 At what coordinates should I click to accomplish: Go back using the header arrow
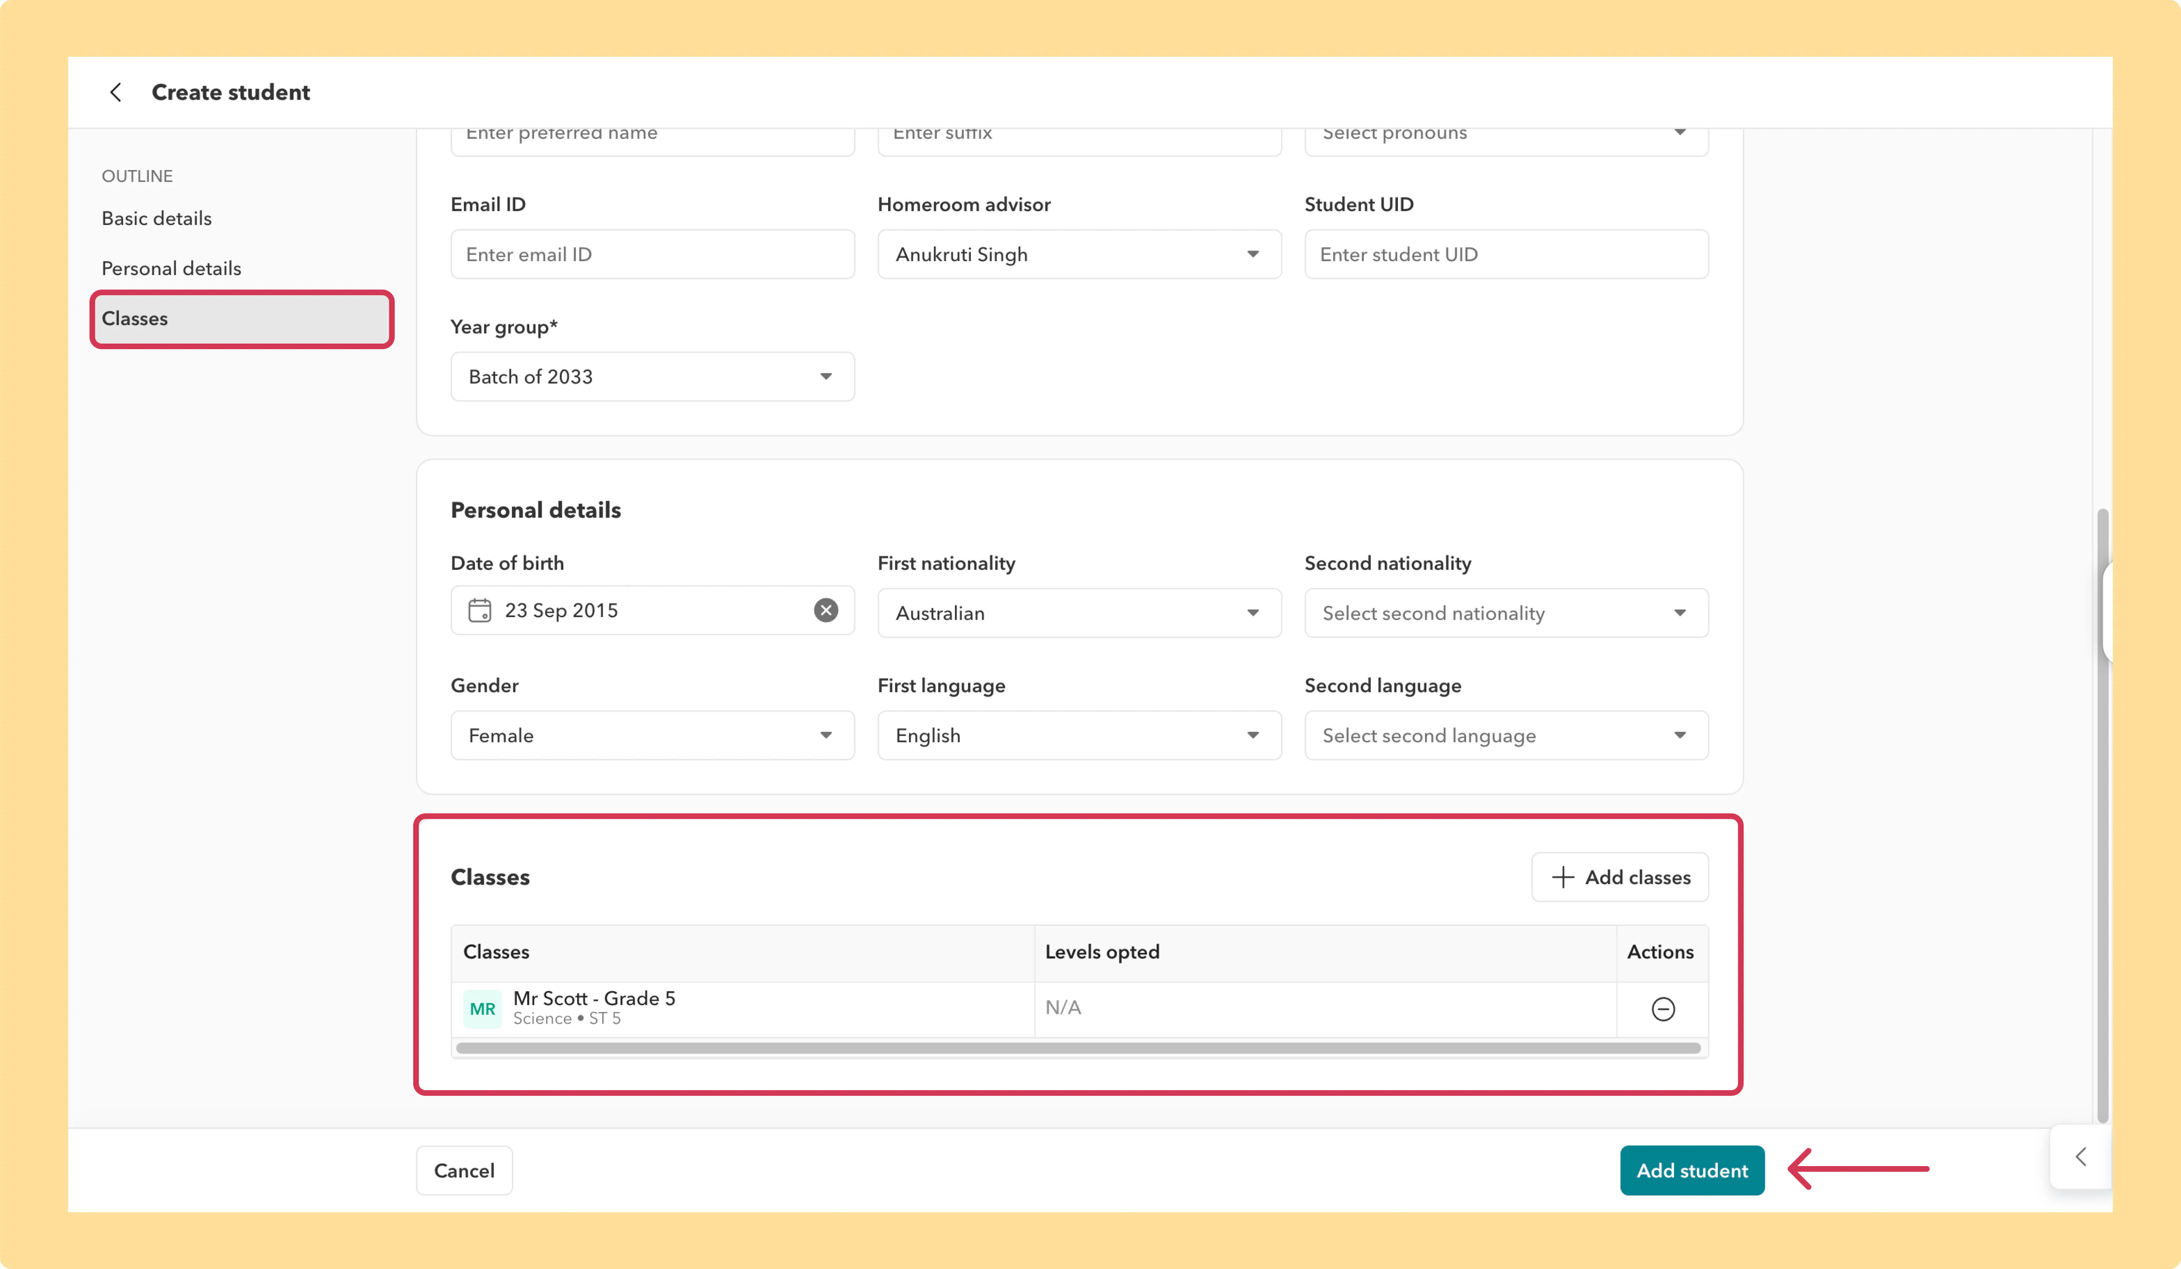(x=115, y=93)
